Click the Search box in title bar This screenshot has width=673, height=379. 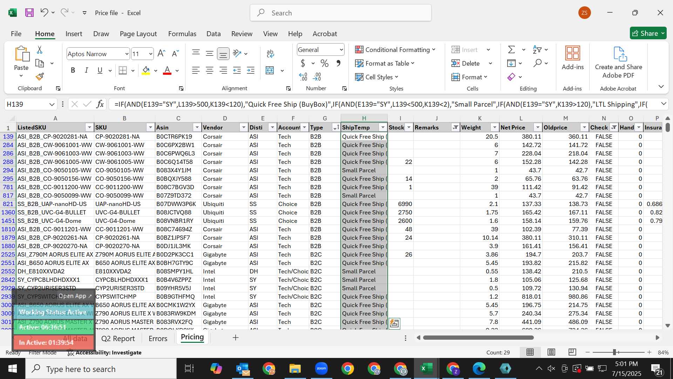click(341, 13)
